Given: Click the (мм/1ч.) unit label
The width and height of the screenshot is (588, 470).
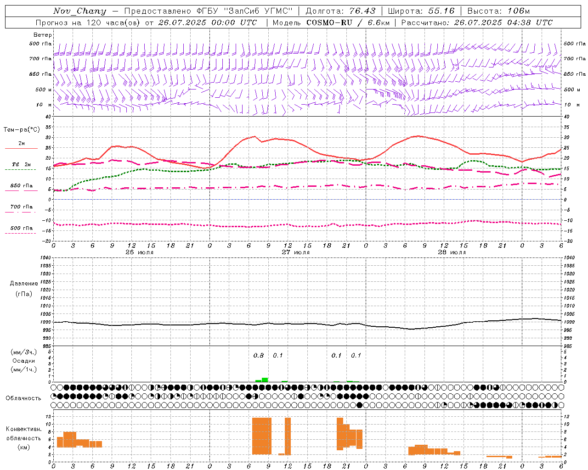Looking at the screenshot, I should click(x=24, y=369).
